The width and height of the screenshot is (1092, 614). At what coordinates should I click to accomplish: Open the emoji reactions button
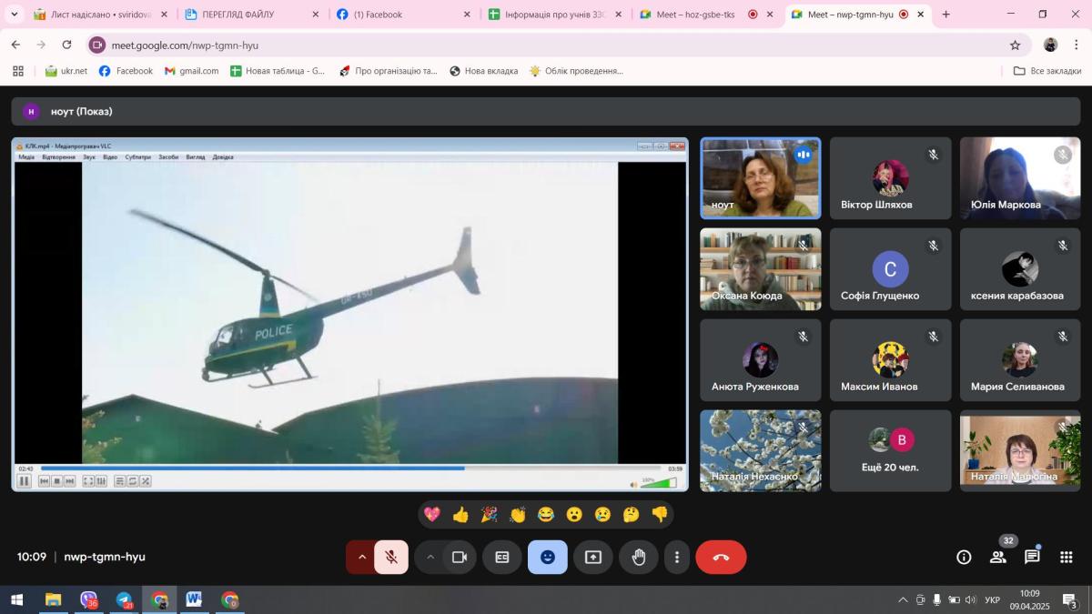[x=547, y=558]
